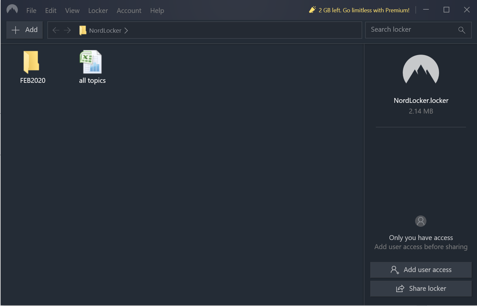477x306 pixels.
Task: Open the File menu
Action: point(31,11)
